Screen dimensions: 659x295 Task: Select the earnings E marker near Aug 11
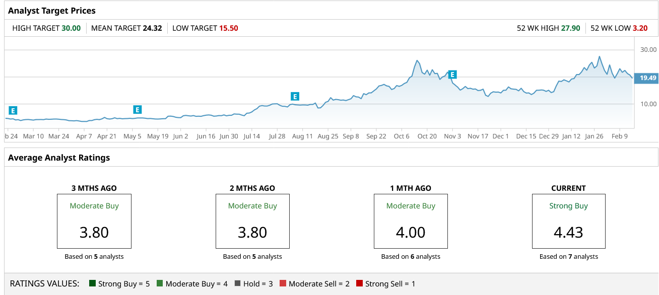tap(295, 96)
